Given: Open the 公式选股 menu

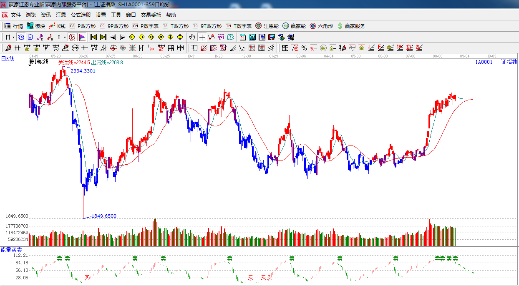Looking at the screenshot, I should pos(81,15).
